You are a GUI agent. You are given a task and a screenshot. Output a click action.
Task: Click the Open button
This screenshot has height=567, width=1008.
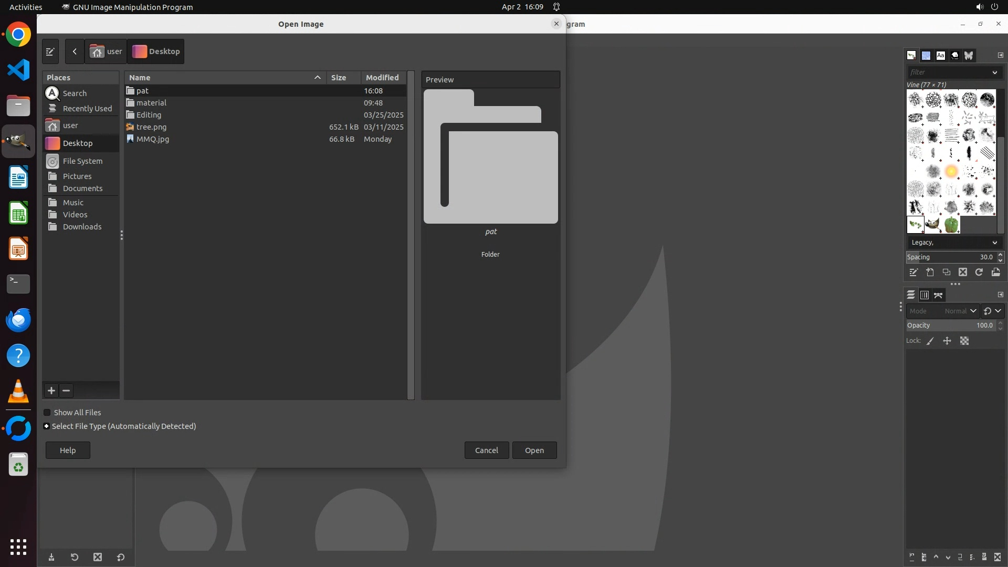click(x=534, y=450)
